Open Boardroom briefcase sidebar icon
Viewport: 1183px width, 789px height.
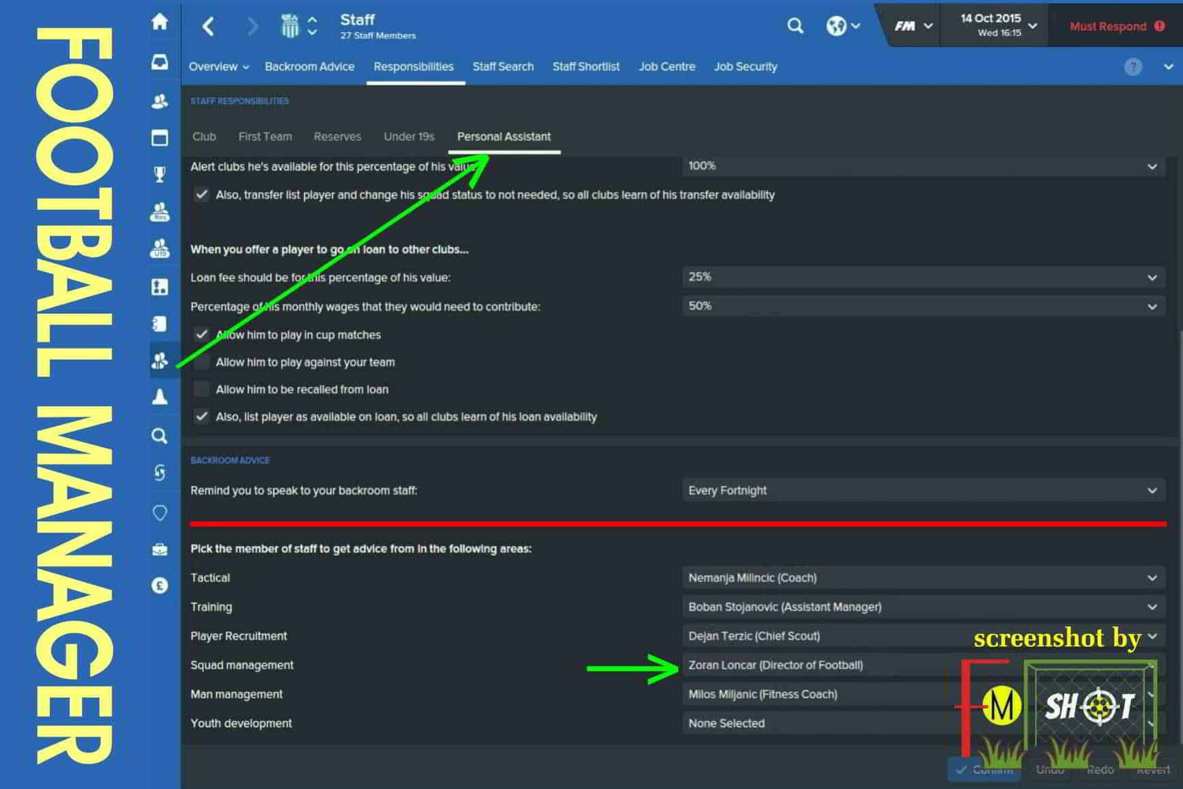click(160, 549)
